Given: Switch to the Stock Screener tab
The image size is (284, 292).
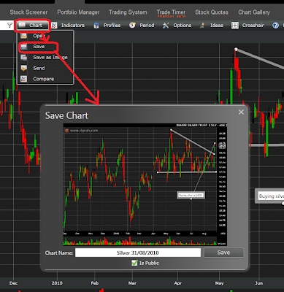Looking at the screenshot, I should [x=28, y=12].
